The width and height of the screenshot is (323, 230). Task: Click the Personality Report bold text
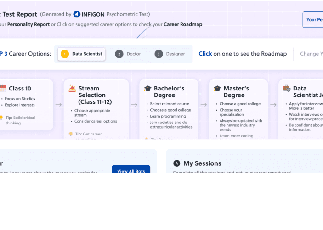(28, 24)
